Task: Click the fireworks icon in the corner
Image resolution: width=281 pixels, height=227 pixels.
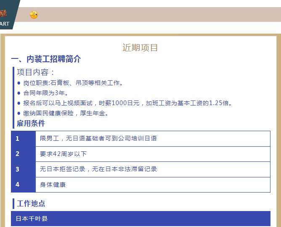Action: click(x=3, y=13)
